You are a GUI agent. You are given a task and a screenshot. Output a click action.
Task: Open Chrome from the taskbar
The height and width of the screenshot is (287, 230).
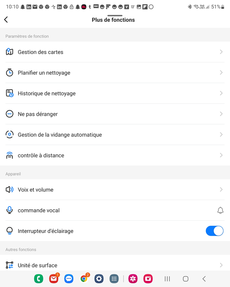[x=84, y=279]
